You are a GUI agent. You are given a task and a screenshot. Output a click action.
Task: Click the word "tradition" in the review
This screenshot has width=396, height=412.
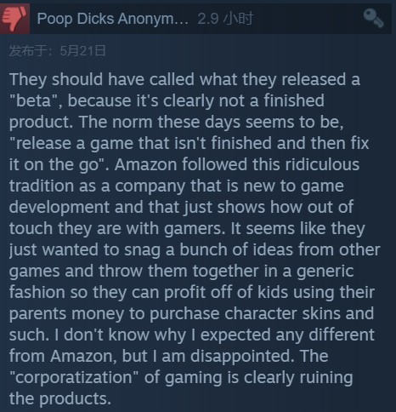click(42, 186)
